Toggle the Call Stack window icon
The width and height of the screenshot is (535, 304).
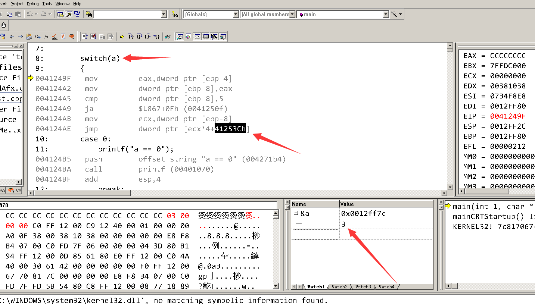(x=214, y=37)
